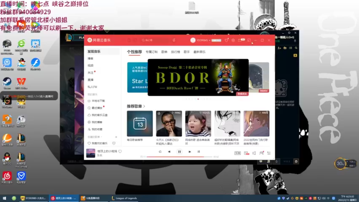Go back with the header back arrow
This screenshot has height=202, width=359.
129,40
